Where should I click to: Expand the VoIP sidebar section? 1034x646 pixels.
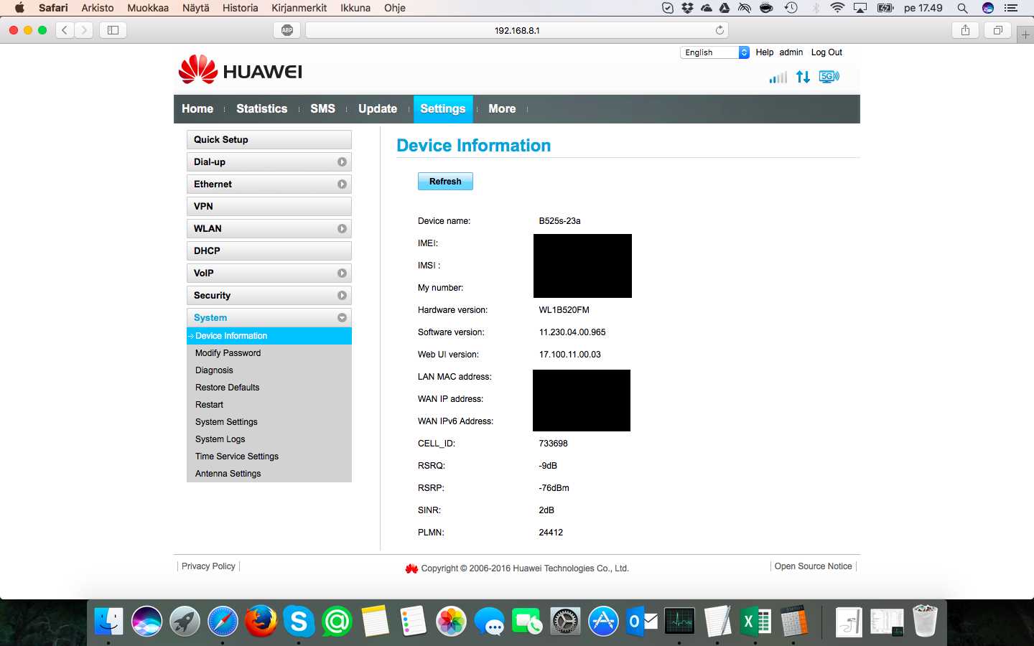coord(269,273)
